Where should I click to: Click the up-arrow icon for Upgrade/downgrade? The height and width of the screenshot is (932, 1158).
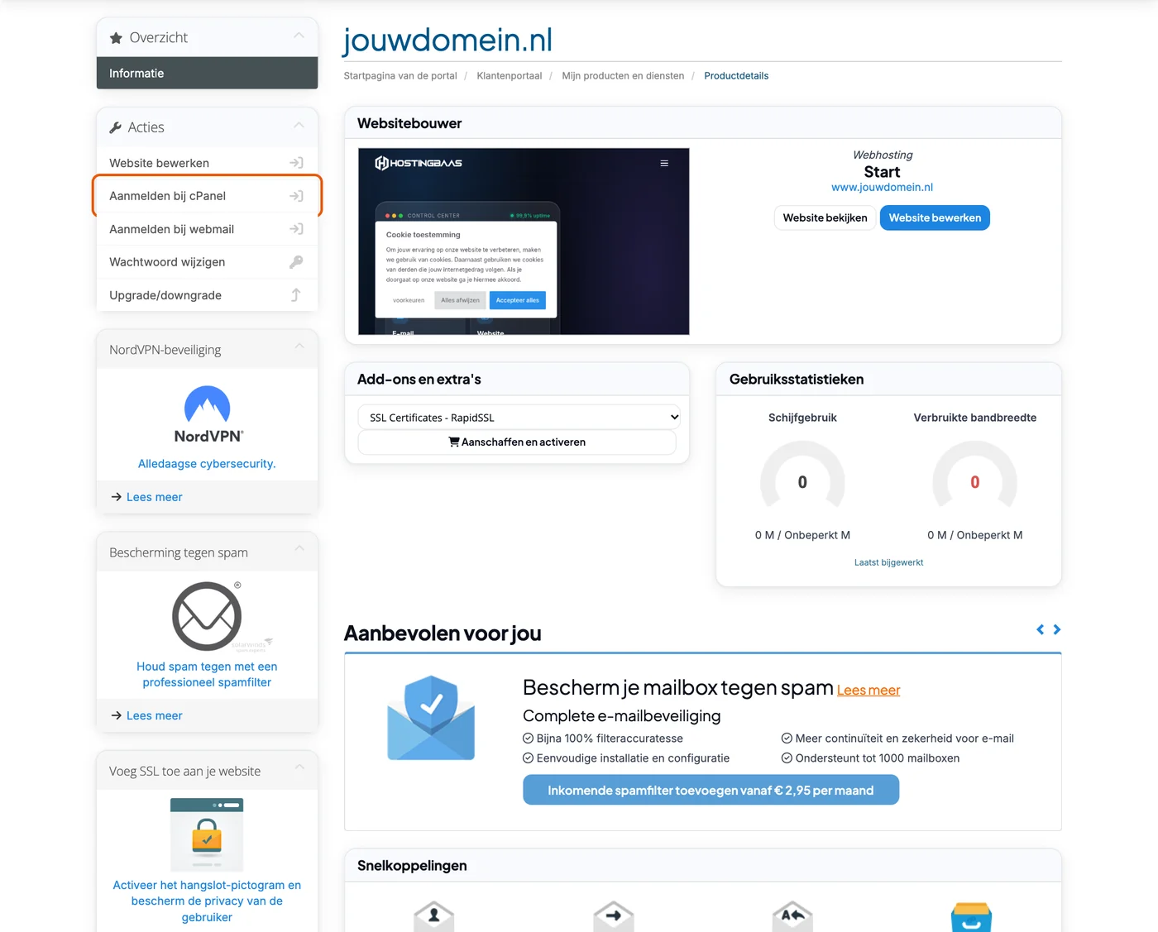coord(296,295)
